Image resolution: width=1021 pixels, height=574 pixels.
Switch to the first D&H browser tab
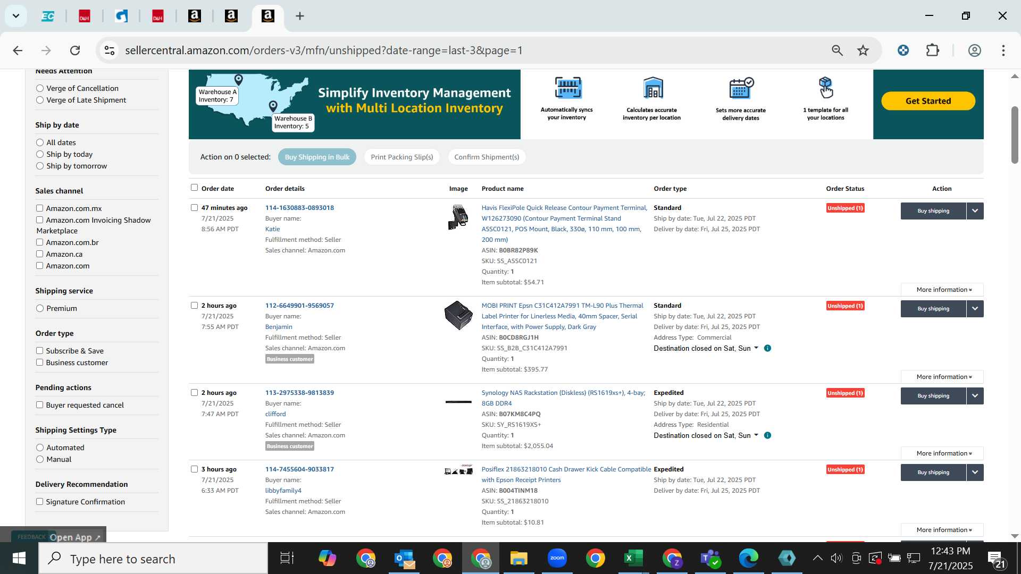[85, 16]
